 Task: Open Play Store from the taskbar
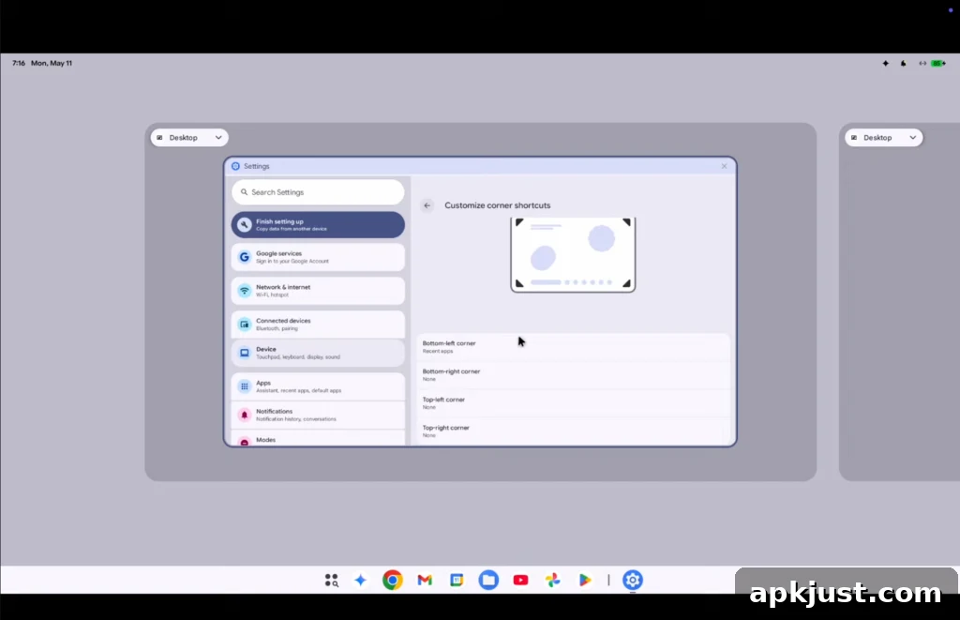pos(585,581)
